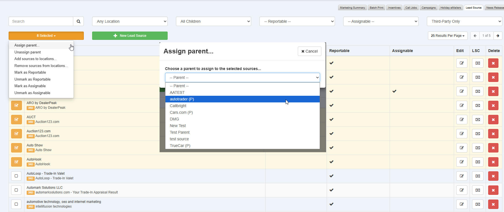Uncheck the Auto Show row checkbox
This screenshot has width=504, height=212.
16,148
